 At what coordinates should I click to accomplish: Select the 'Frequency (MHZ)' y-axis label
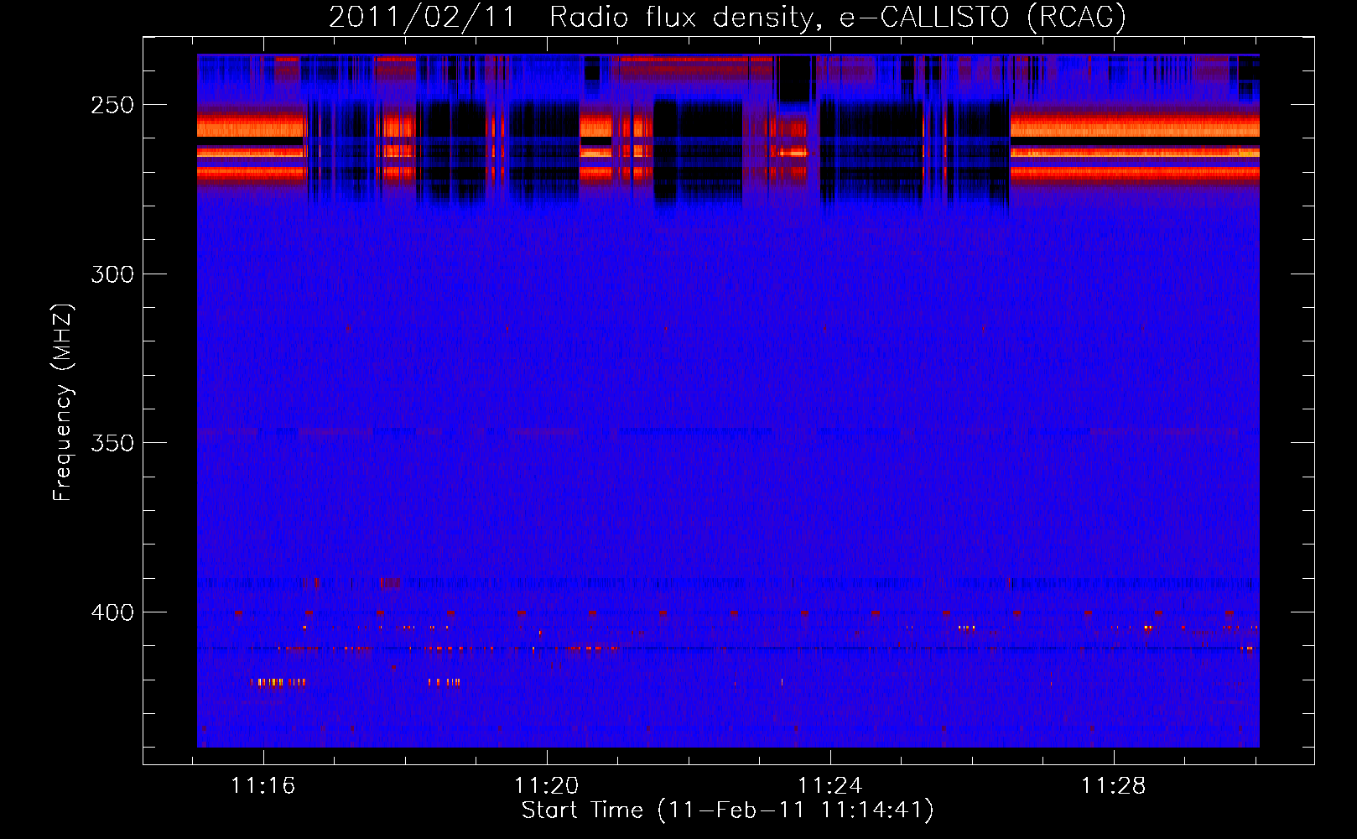[63, 402]
